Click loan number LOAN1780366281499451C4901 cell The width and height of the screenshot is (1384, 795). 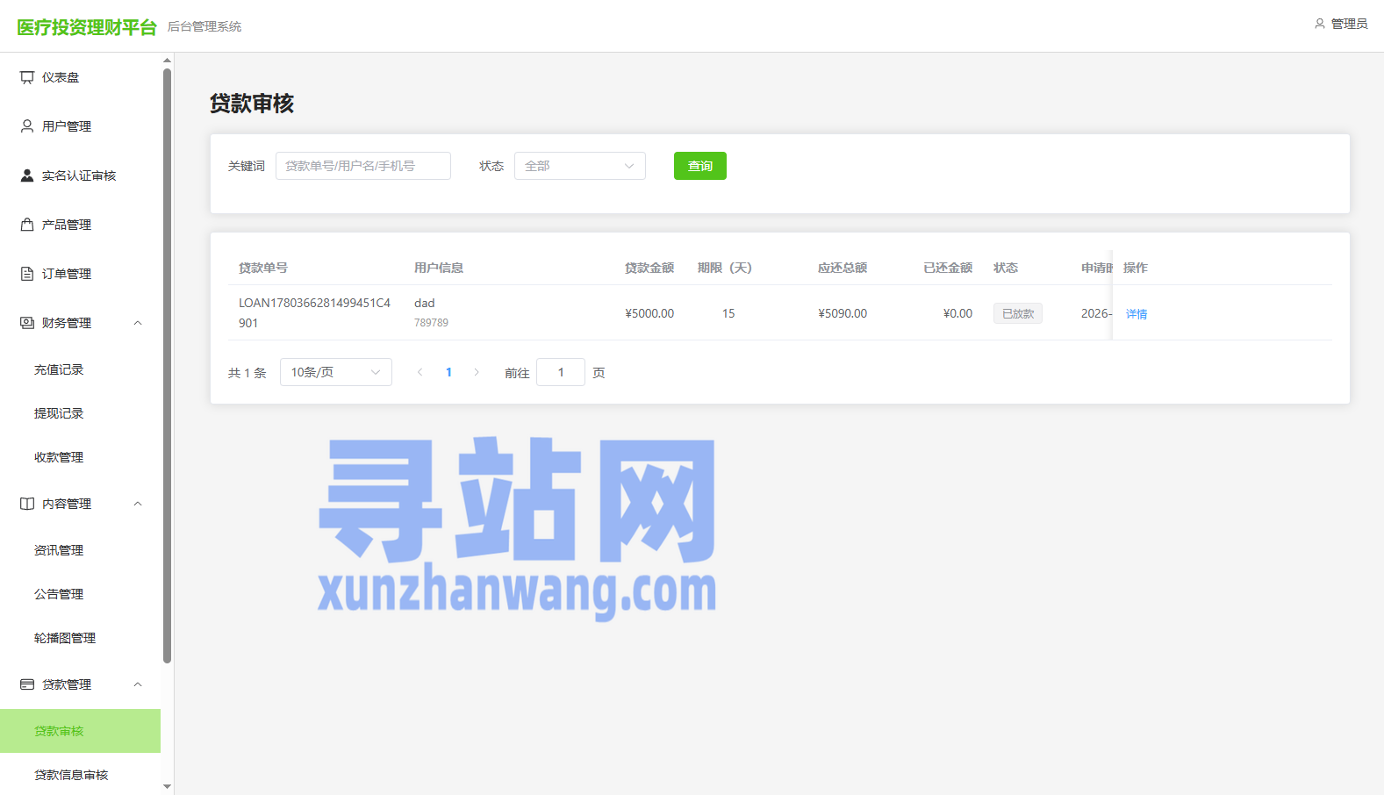314,312
